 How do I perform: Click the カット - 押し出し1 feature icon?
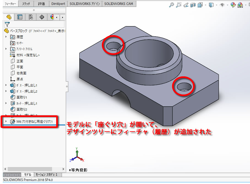(x=13, y=103)
